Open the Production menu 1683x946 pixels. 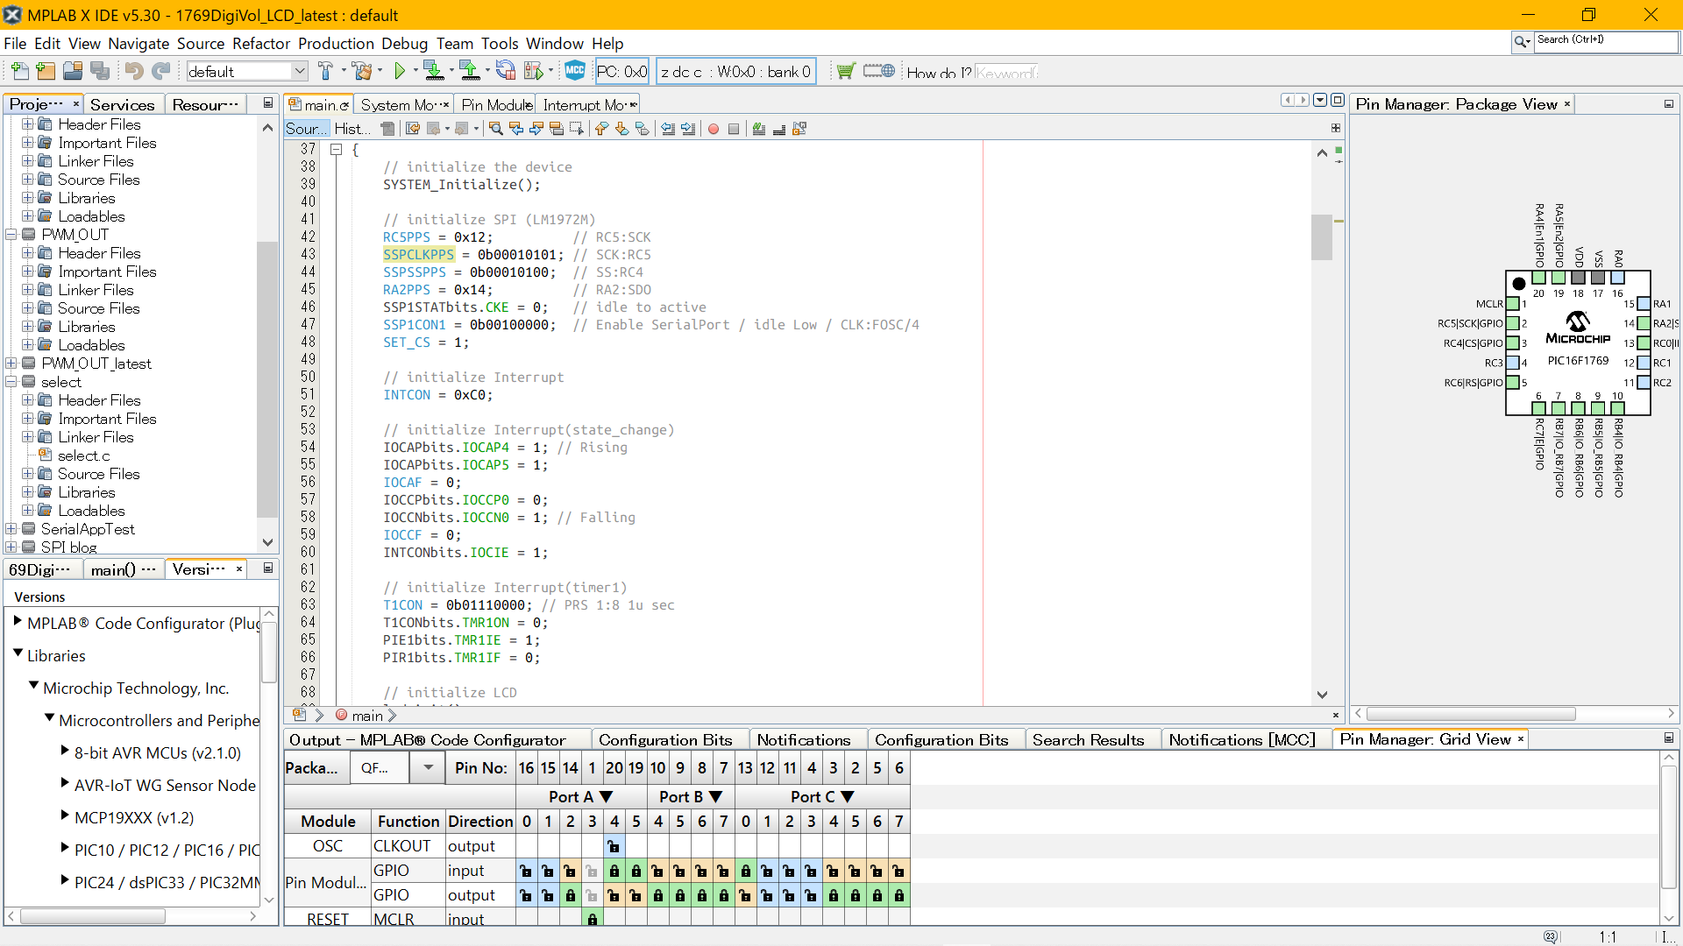coord(336,43)
